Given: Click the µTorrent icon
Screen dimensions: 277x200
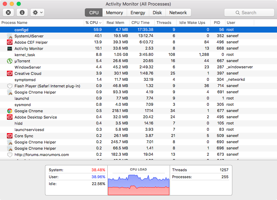Looking at the screenshot, I should tap(10, 61).
